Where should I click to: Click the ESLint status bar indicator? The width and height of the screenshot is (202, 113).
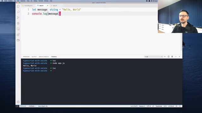pyautogui.click(x=171, y=106)
